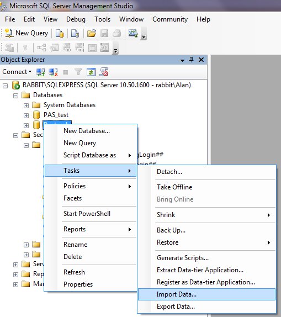The height and width of the screenshot is (317, 281).
Task: Select Facets from context menu
Action: (91, 198)
